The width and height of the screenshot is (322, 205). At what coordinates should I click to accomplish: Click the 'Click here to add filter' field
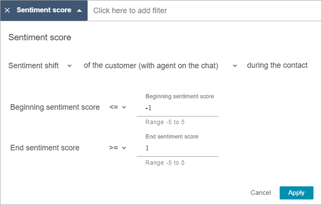[x=130, y=10]
